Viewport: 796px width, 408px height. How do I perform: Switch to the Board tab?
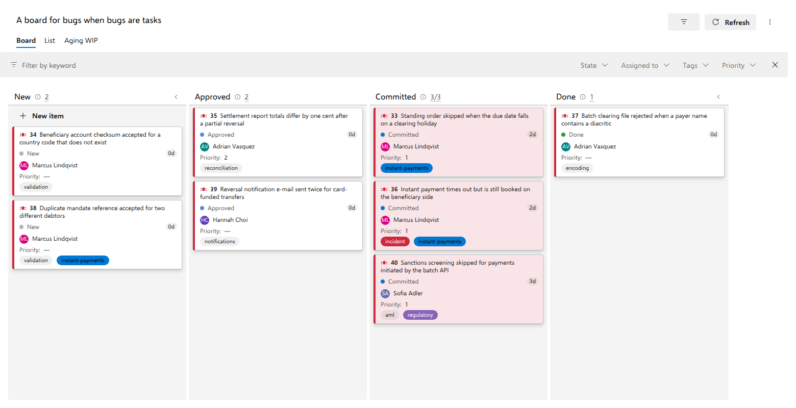pyautogui.click(x=26, y=40)
